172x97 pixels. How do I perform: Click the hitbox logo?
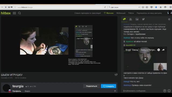(6, 13)
